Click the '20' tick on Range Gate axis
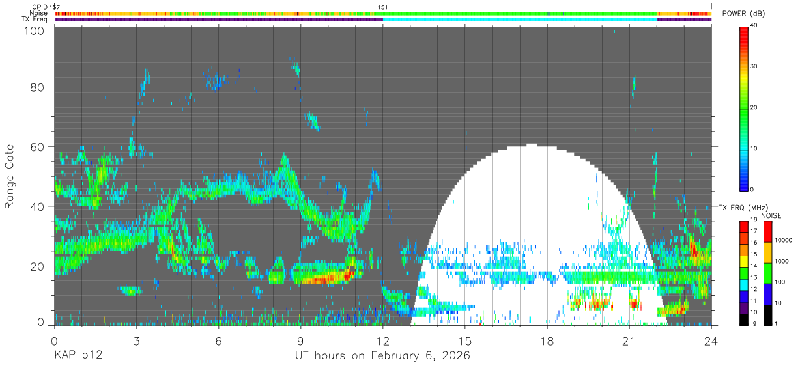The width and height of the screenshot is (800, 369). pyautogui.click(x=37, y=266)
